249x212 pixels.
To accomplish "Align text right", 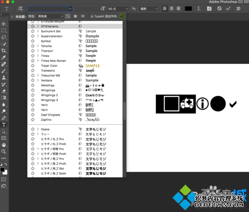I will point(178,8).
